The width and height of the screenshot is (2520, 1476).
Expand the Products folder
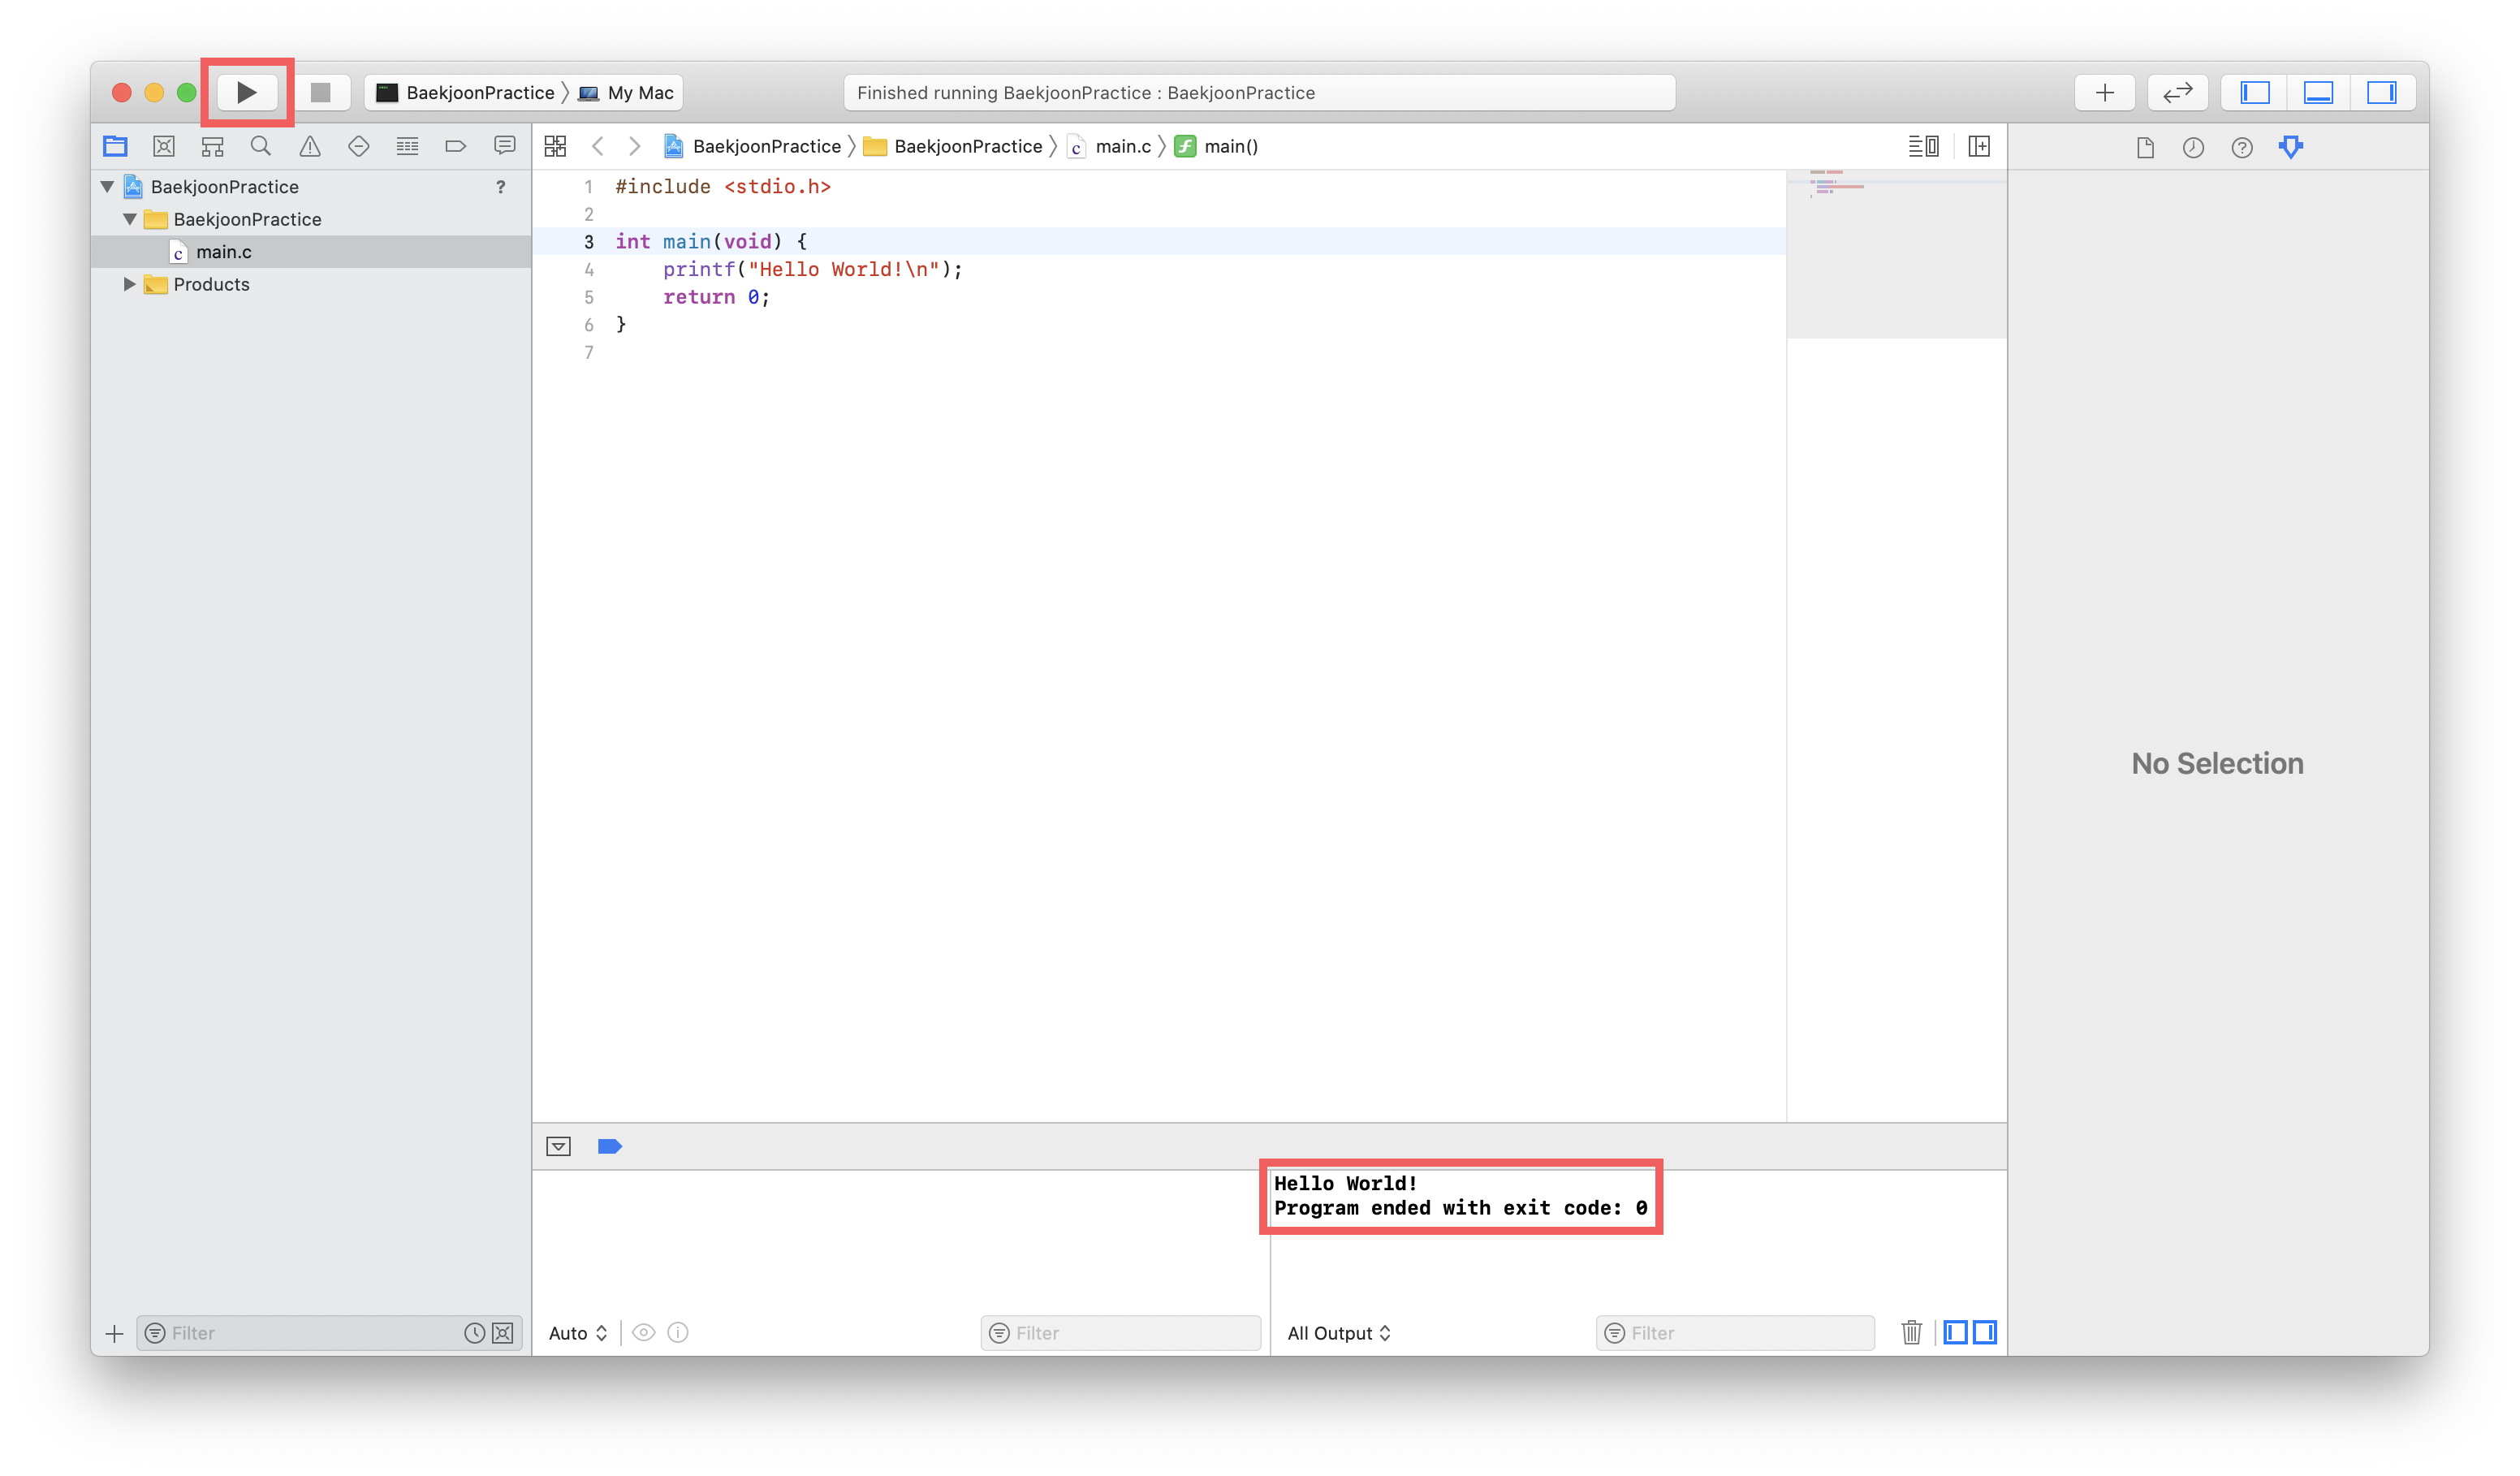[129, 284]
